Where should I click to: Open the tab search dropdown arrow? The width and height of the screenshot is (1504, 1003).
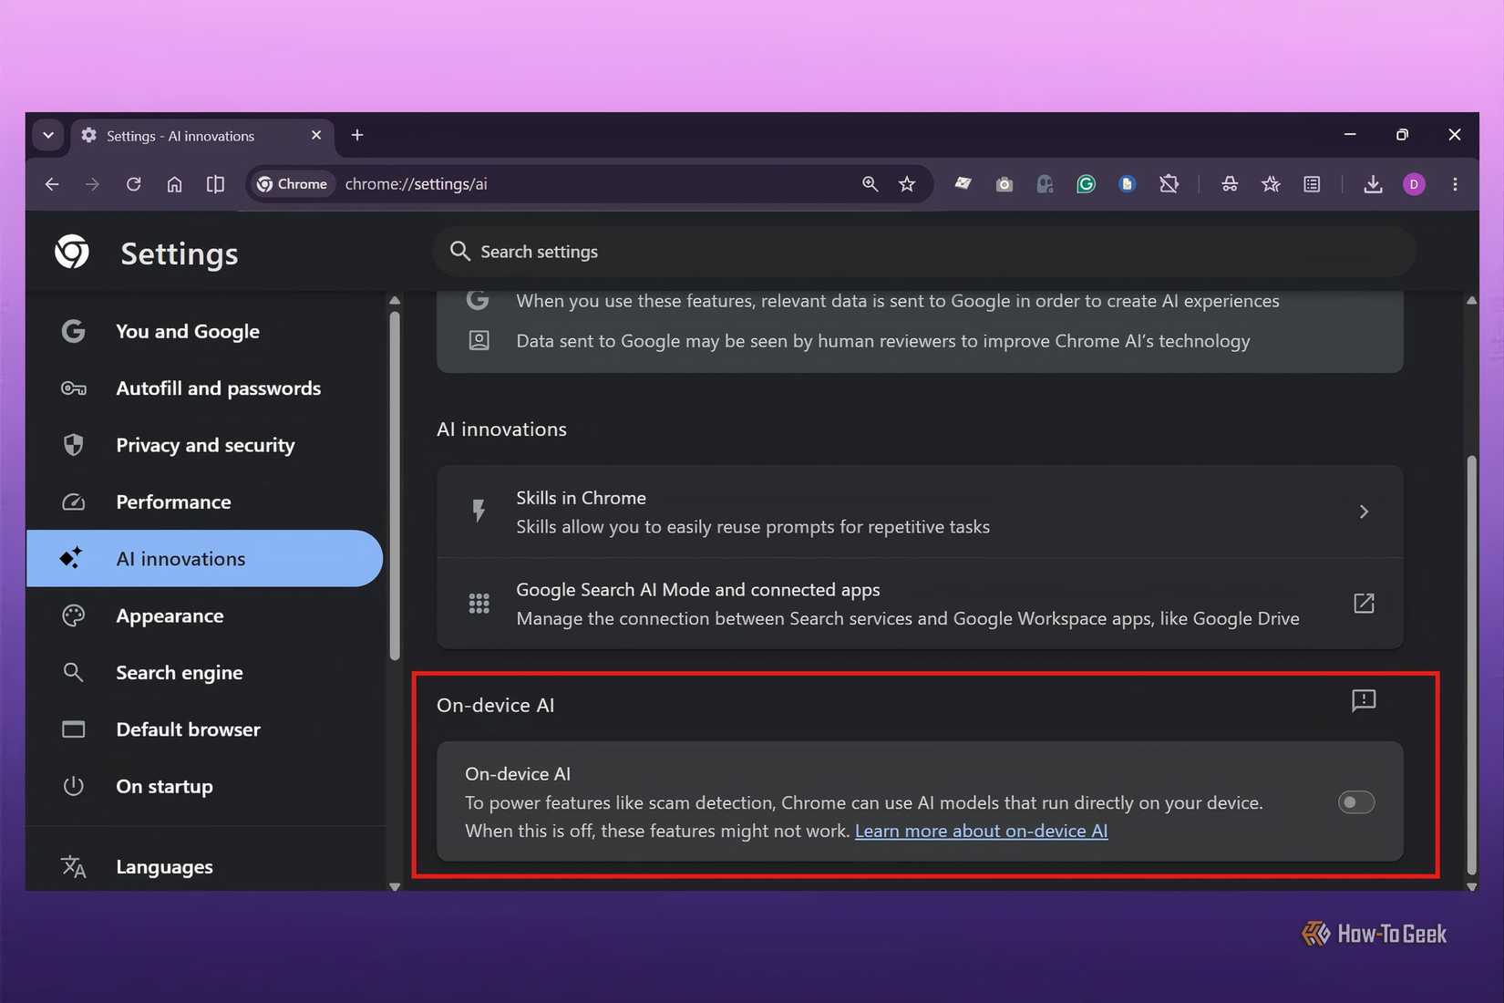(48, 135)
